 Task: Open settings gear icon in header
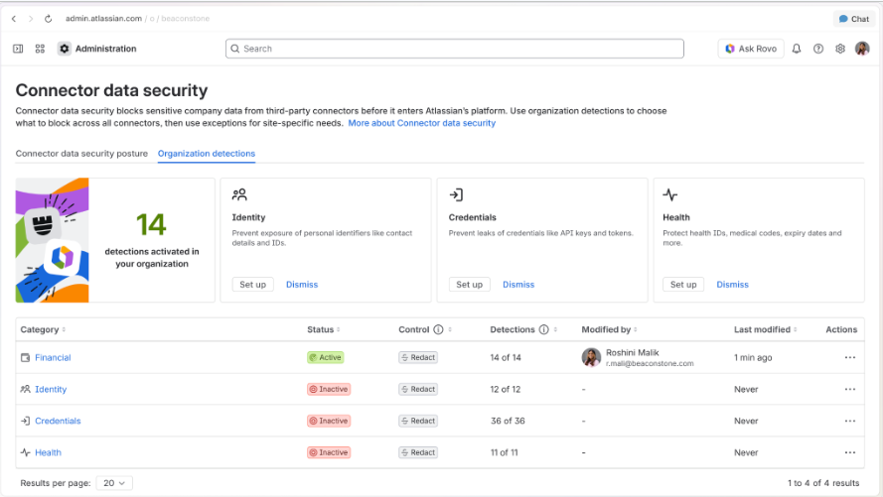click(x=840, y=49)
